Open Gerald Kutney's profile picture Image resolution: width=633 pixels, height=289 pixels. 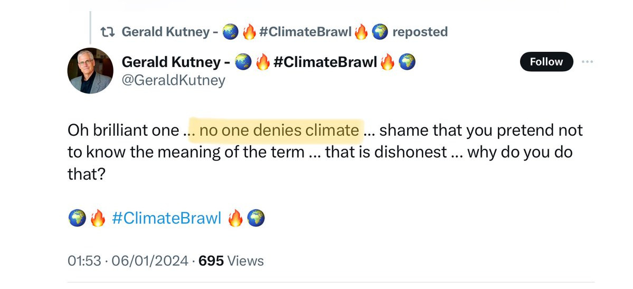pos(90,70)
